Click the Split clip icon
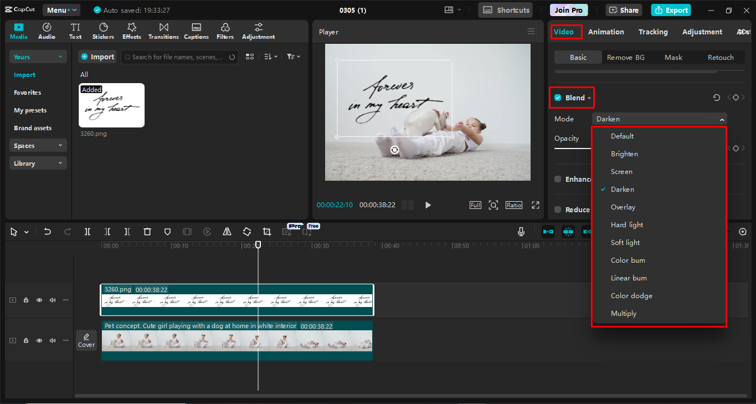Screen dimensions: 756x404 (x=87, y=232)
